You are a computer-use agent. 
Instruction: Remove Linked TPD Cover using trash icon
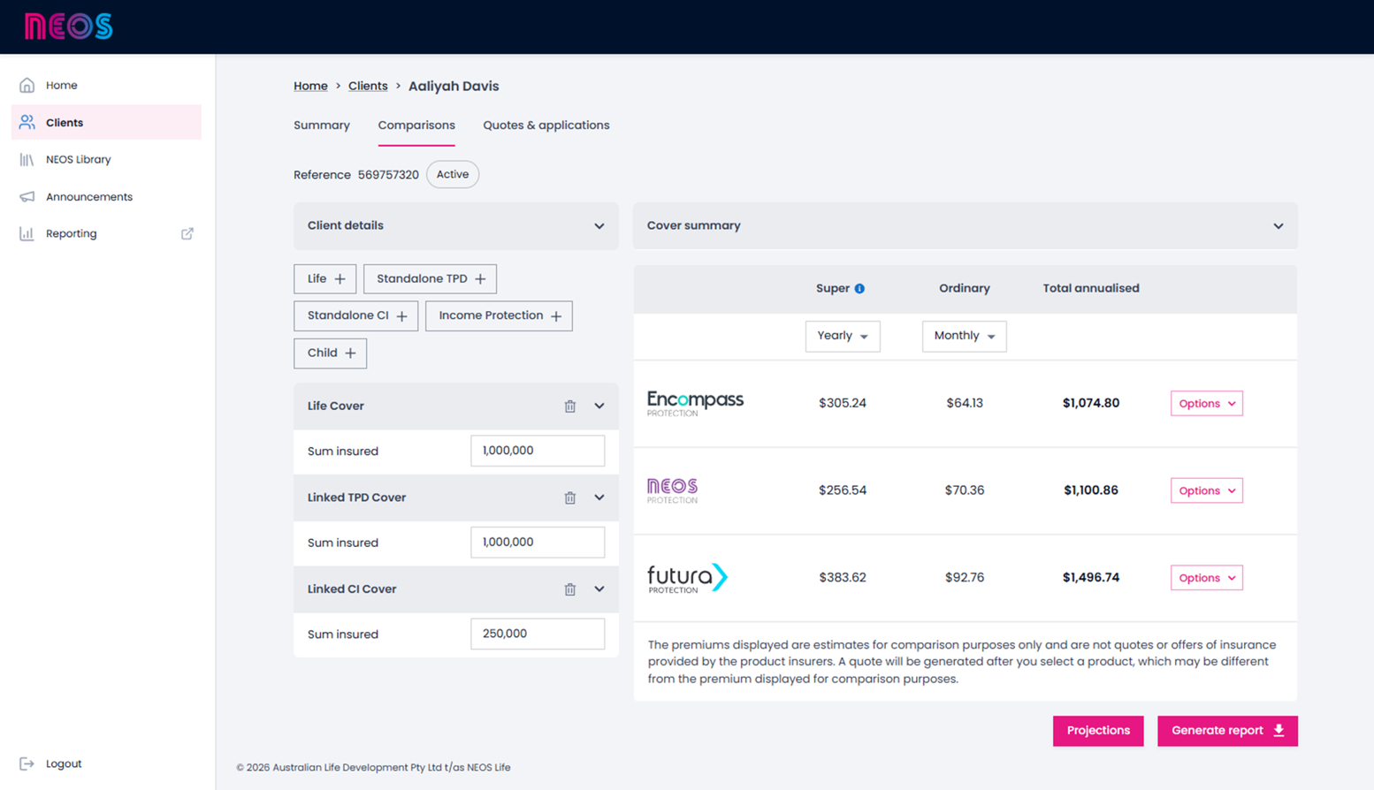click(570, 498)
